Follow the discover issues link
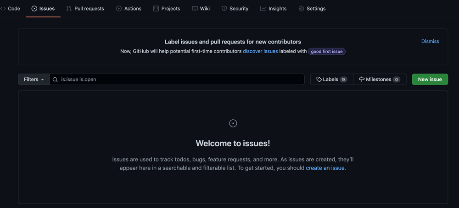Image resolution: width=459 pixels, height=208 pixels. click(260, 52)
